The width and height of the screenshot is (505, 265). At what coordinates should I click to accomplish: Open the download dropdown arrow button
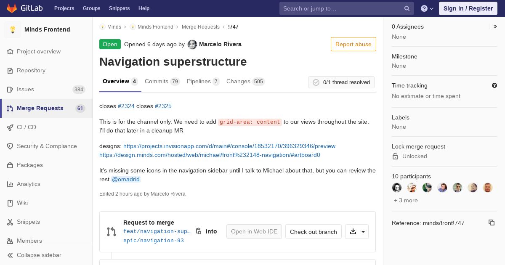point(357,231)
